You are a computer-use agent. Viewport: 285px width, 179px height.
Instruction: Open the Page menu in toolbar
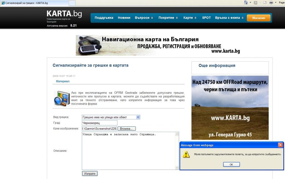click(282, 2)
